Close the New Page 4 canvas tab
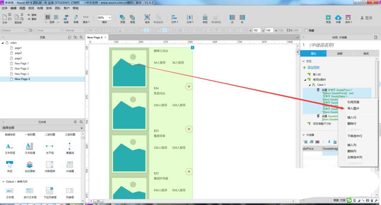Viewport: 381px width, 205px height. [x=105, y=38]
